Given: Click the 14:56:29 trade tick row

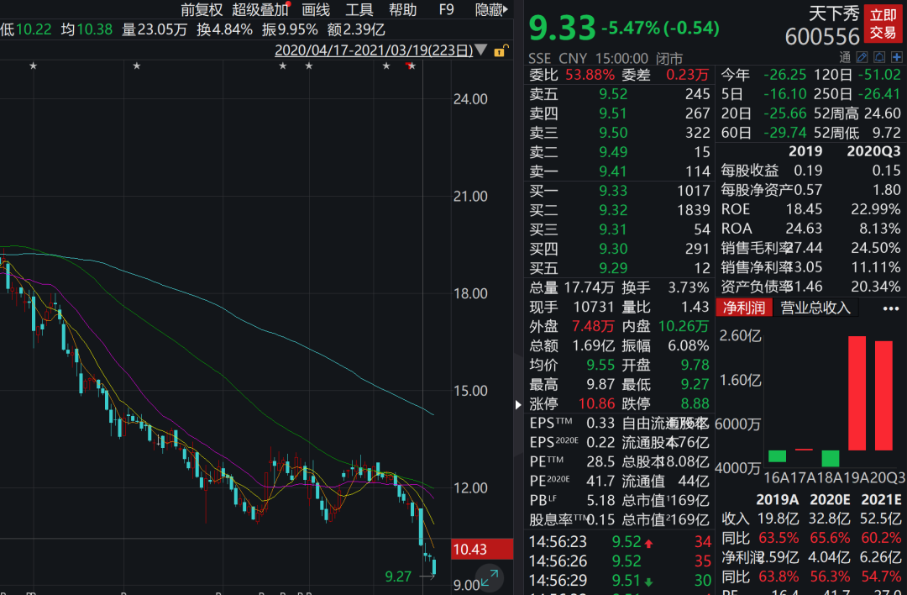Looking at the screenshot, I should coord(620,580).
